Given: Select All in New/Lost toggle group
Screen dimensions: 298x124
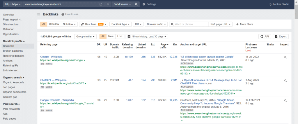Looking at the screenshot, I should [103, 36].
